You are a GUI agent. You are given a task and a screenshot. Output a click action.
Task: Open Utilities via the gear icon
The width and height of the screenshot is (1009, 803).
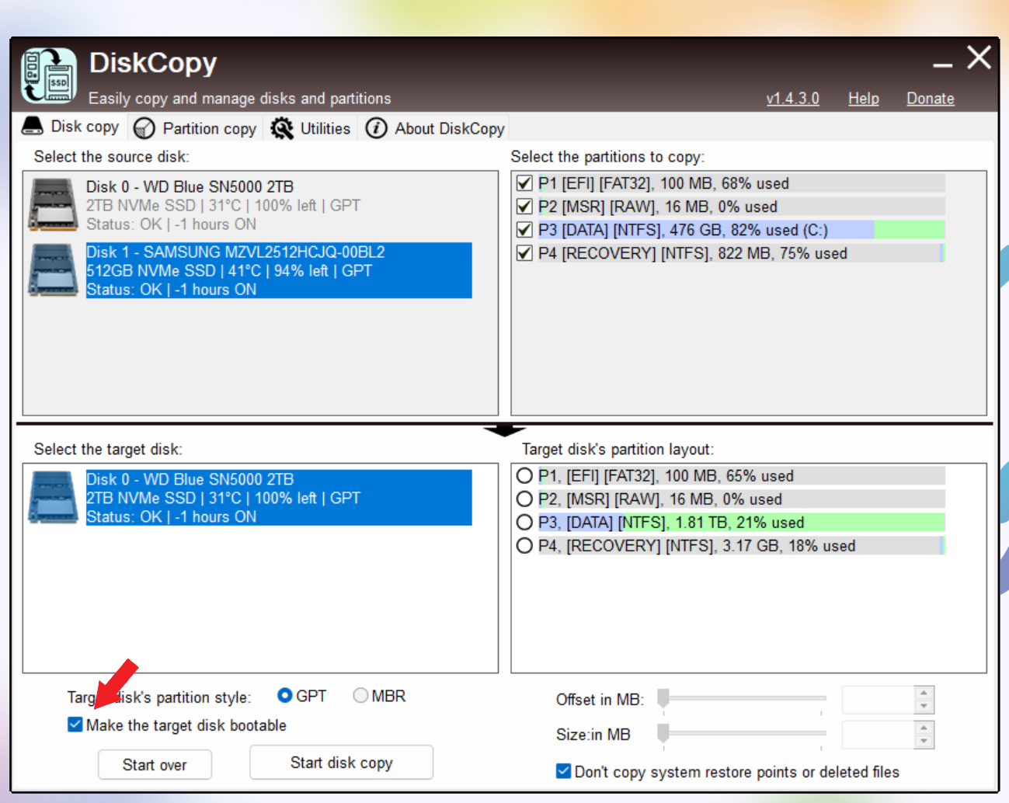click(x=283, y=127)
